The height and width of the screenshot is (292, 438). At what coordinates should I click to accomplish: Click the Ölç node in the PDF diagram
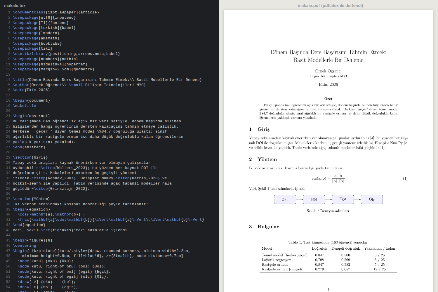coord(372,199)
